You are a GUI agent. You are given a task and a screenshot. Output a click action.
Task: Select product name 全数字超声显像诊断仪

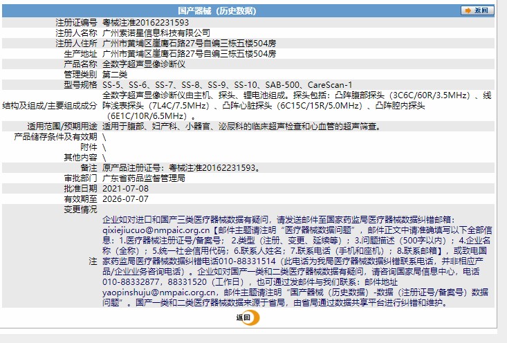(x=144, y=64)
